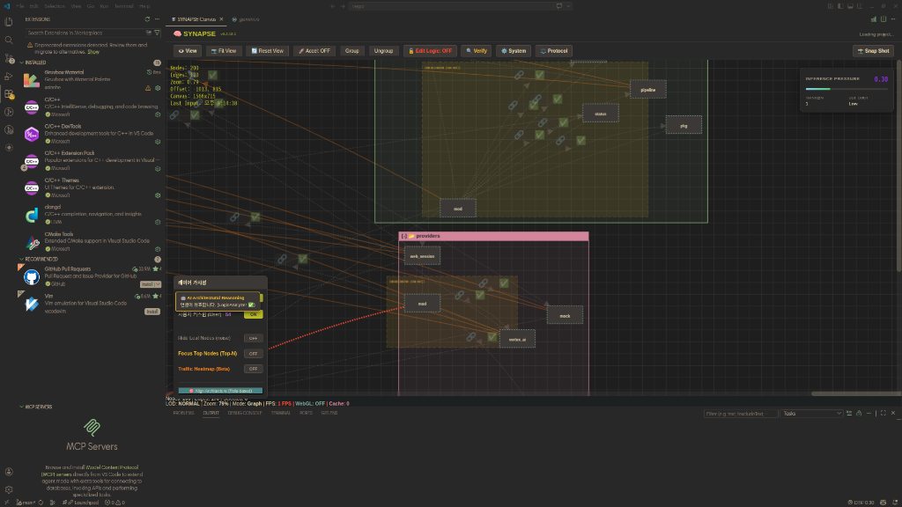
Task: Open the Search view in activity bar
Action: point(9,40)
